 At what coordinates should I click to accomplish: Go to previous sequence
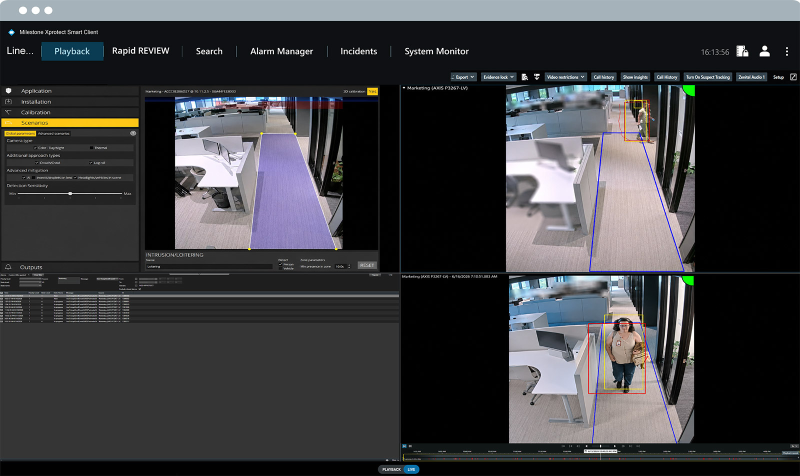570,446
